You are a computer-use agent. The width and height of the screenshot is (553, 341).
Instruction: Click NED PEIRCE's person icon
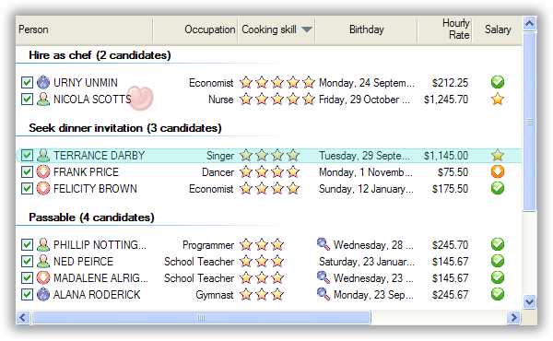point(43,262)
